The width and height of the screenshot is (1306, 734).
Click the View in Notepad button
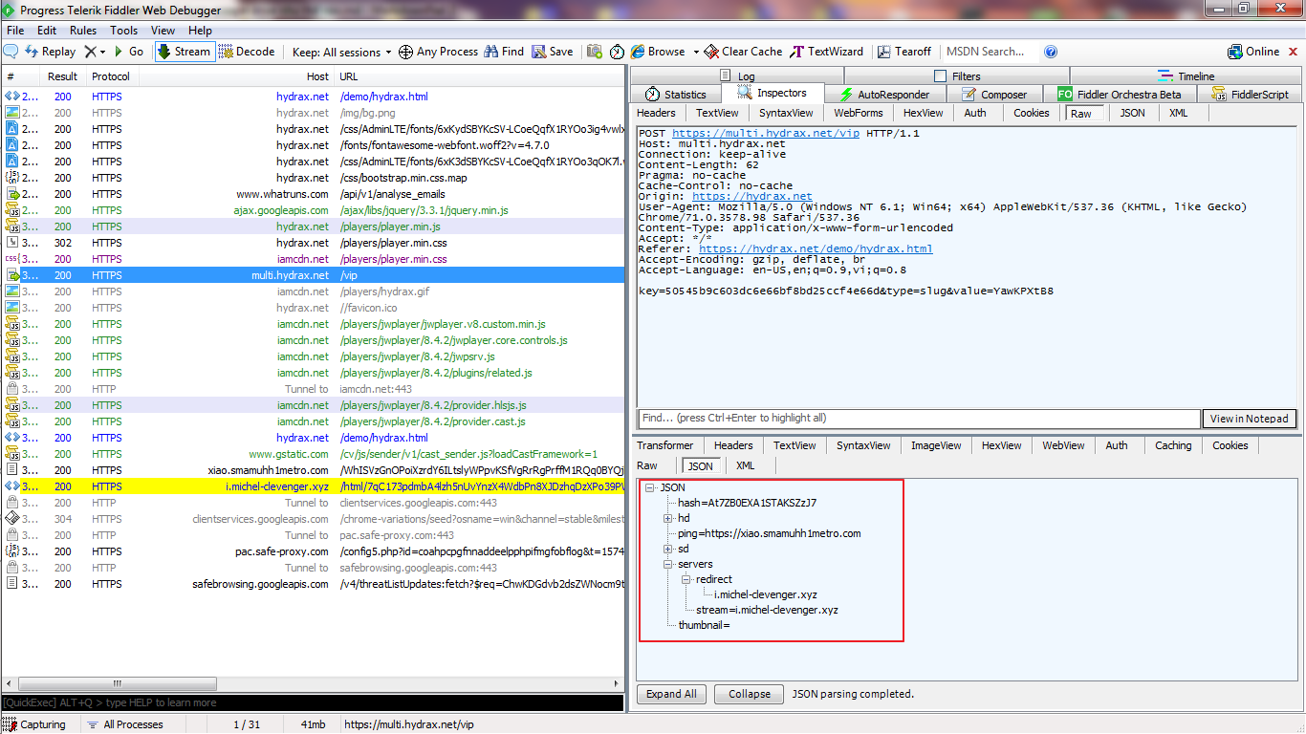click(1251, 419)
